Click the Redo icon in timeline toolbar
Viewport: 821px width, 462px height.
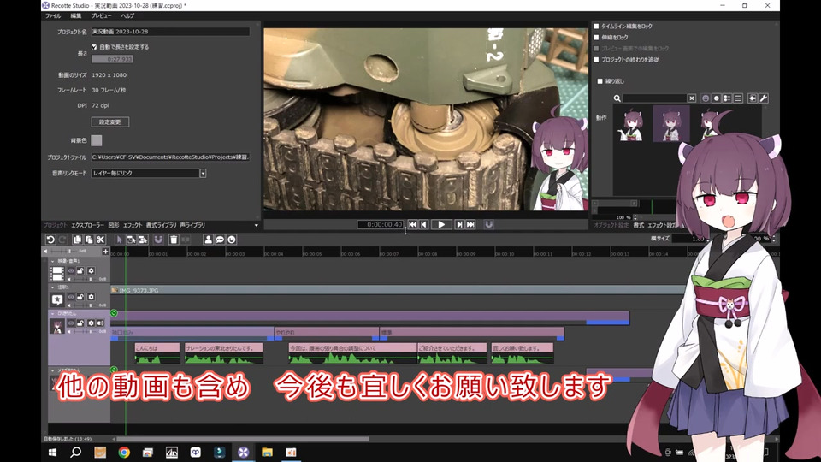click(62, 240)
